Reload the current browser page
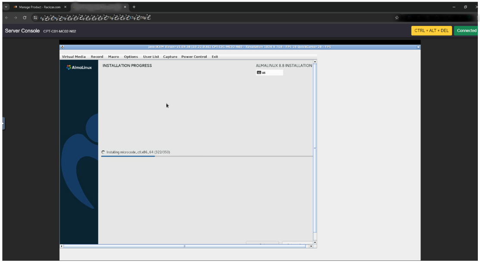480x263 pixels. pos(25,18)
